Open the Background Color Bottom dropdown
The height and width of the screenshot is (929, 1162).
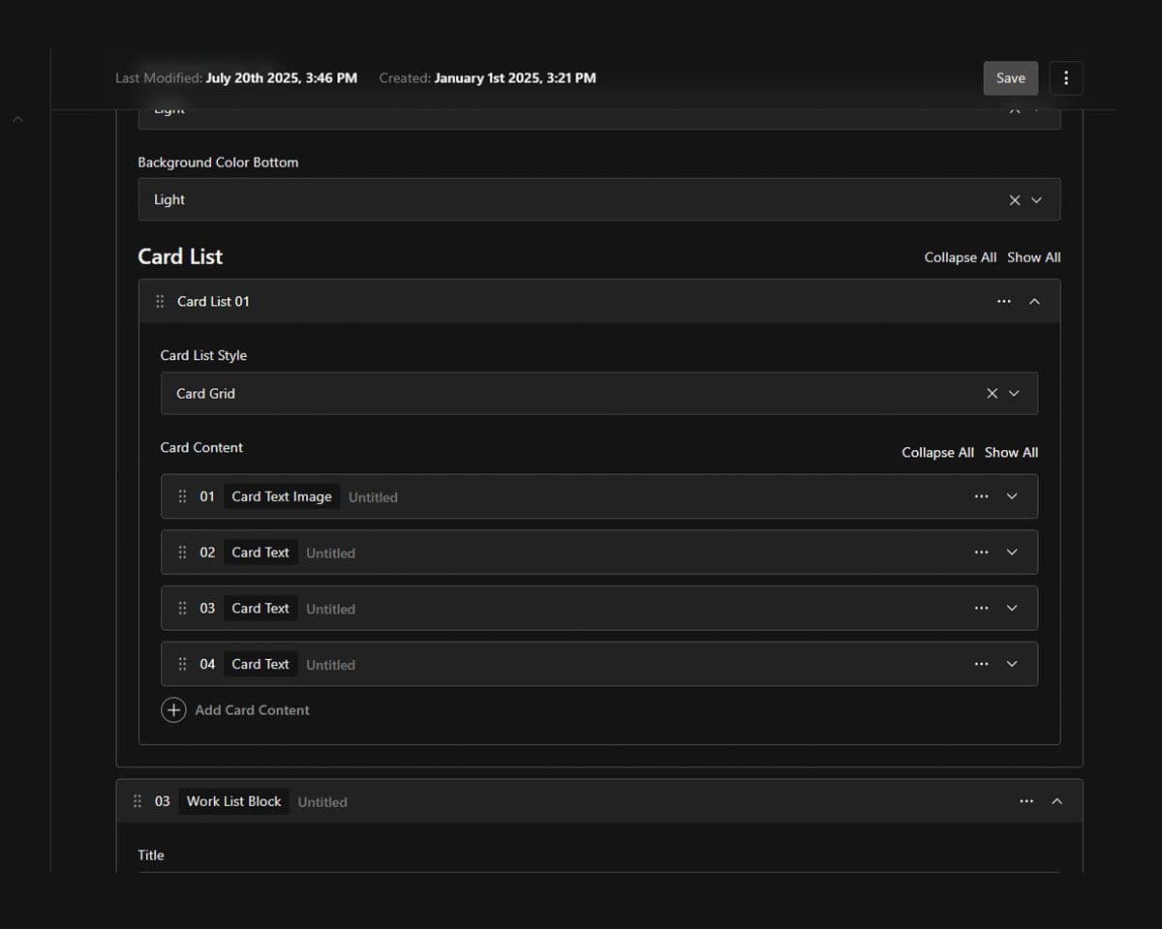[1037, 200]
